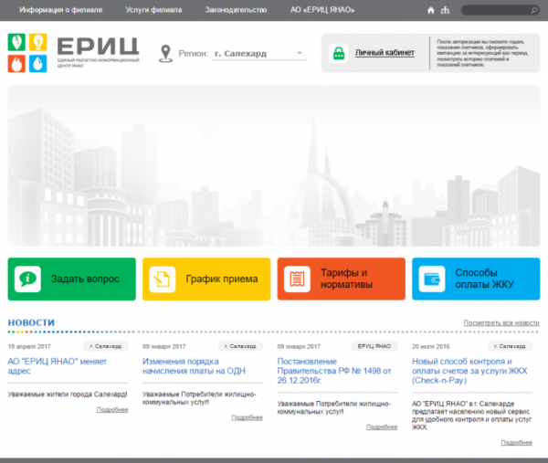Click Подробнее under the 19 апреля news
Viewport: 548px width, 463px height.
(112, 409)
